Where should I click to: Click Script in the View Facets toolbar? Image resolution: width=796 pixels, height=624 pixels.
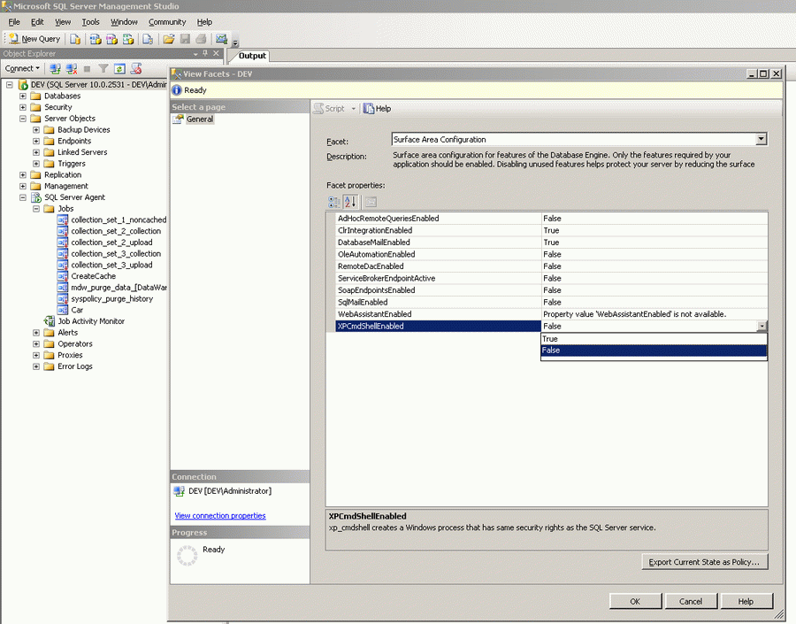tap(330, 108)
